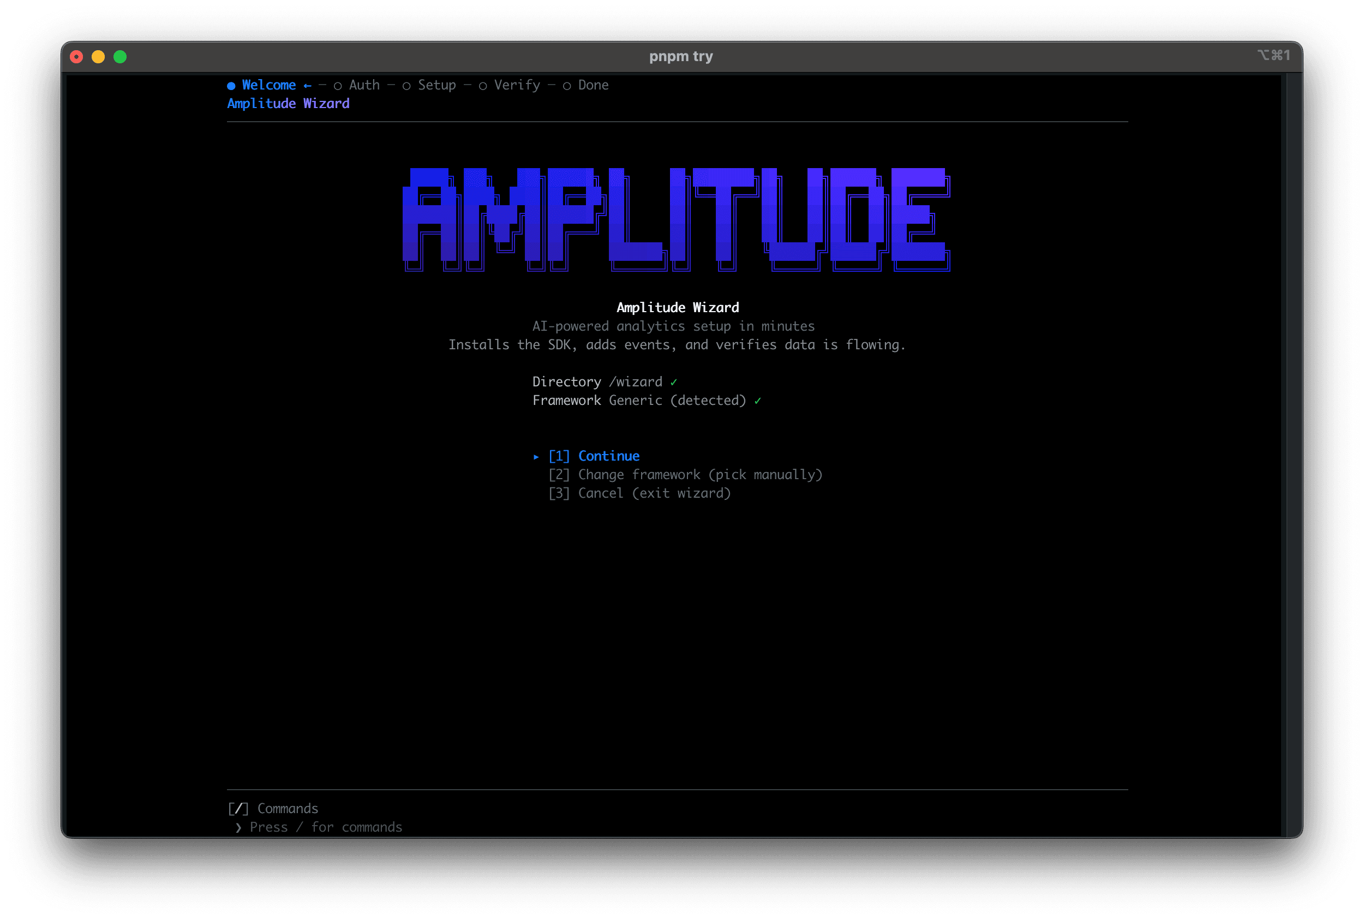Click the Auth step indicator
1364x919 pixels.
click(x=357, y=85)
